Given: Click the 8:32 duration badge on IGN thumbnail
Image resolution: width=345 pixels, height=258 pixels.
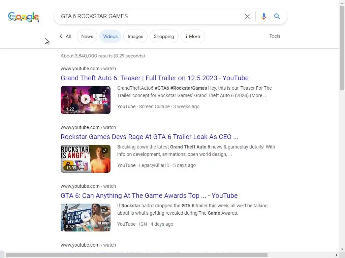Looking at the screenshot, I should click(70, 227).
